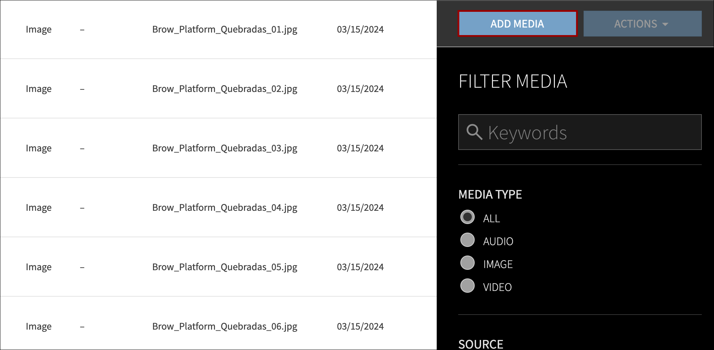The height and width of the screenshot is (350, 714).
Task: Click Brow_Platform_Quebradas_05.jpg entry
Action: 225,267
